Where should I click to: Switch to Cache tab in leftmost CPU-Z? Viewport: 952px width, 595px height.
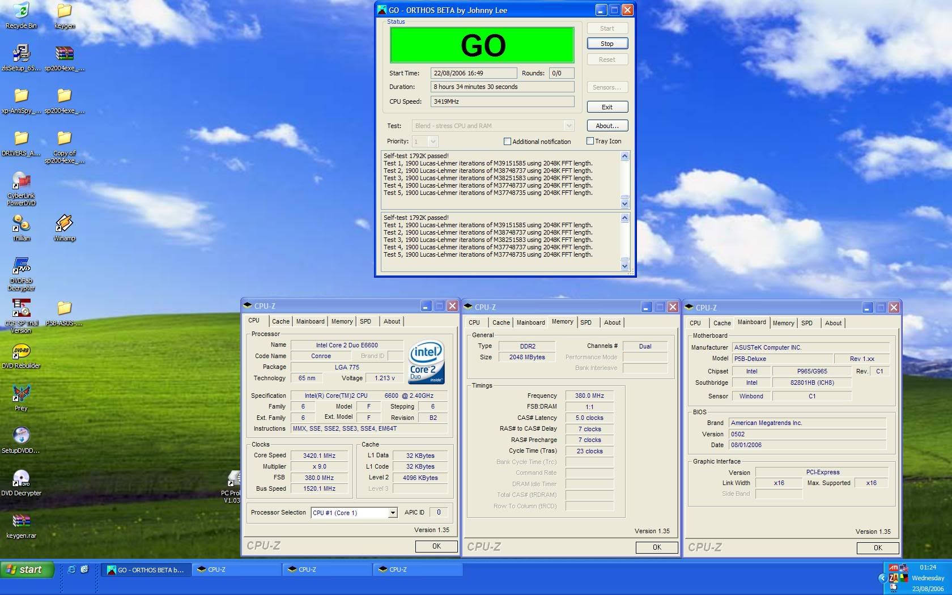280,321
